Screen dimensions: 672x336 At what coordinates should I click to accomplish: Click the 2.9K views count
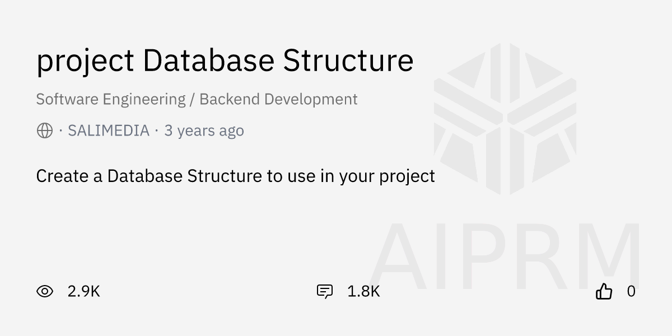[83, 291]
